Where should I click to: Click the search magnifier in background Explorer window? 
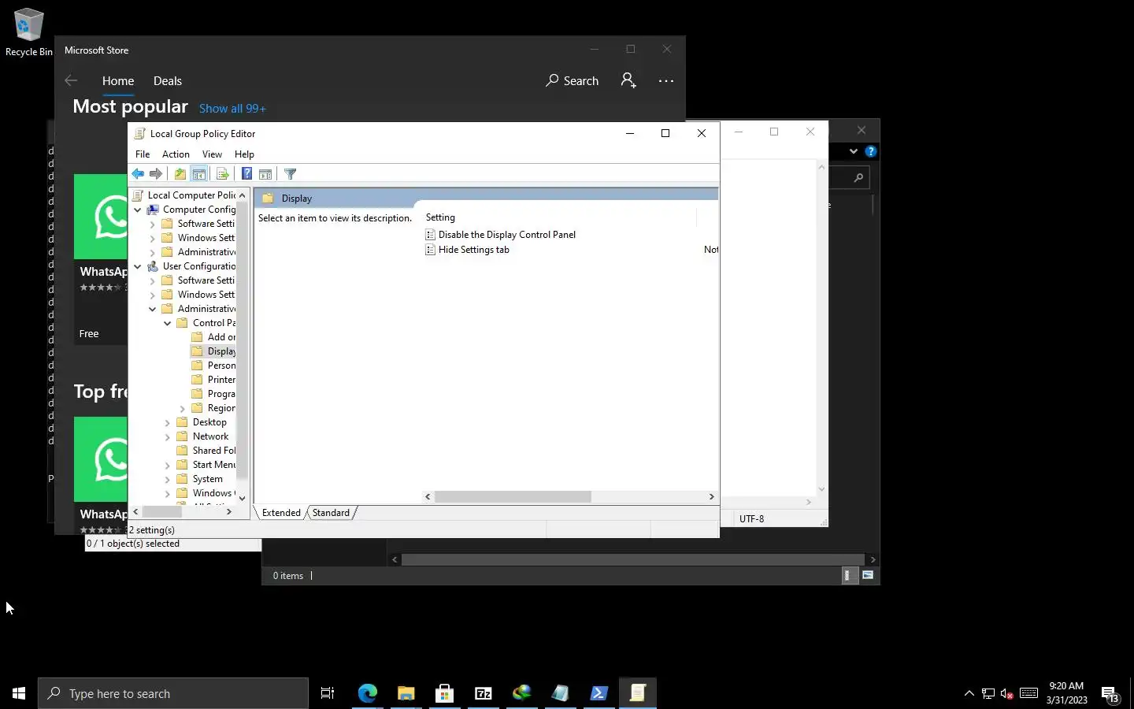(858, 178)
